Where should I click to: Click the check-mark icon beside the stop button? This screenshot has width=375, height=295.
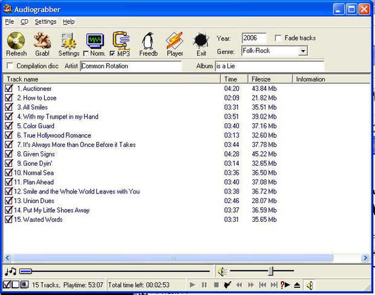pyautogui.click(x=227, y=285)
